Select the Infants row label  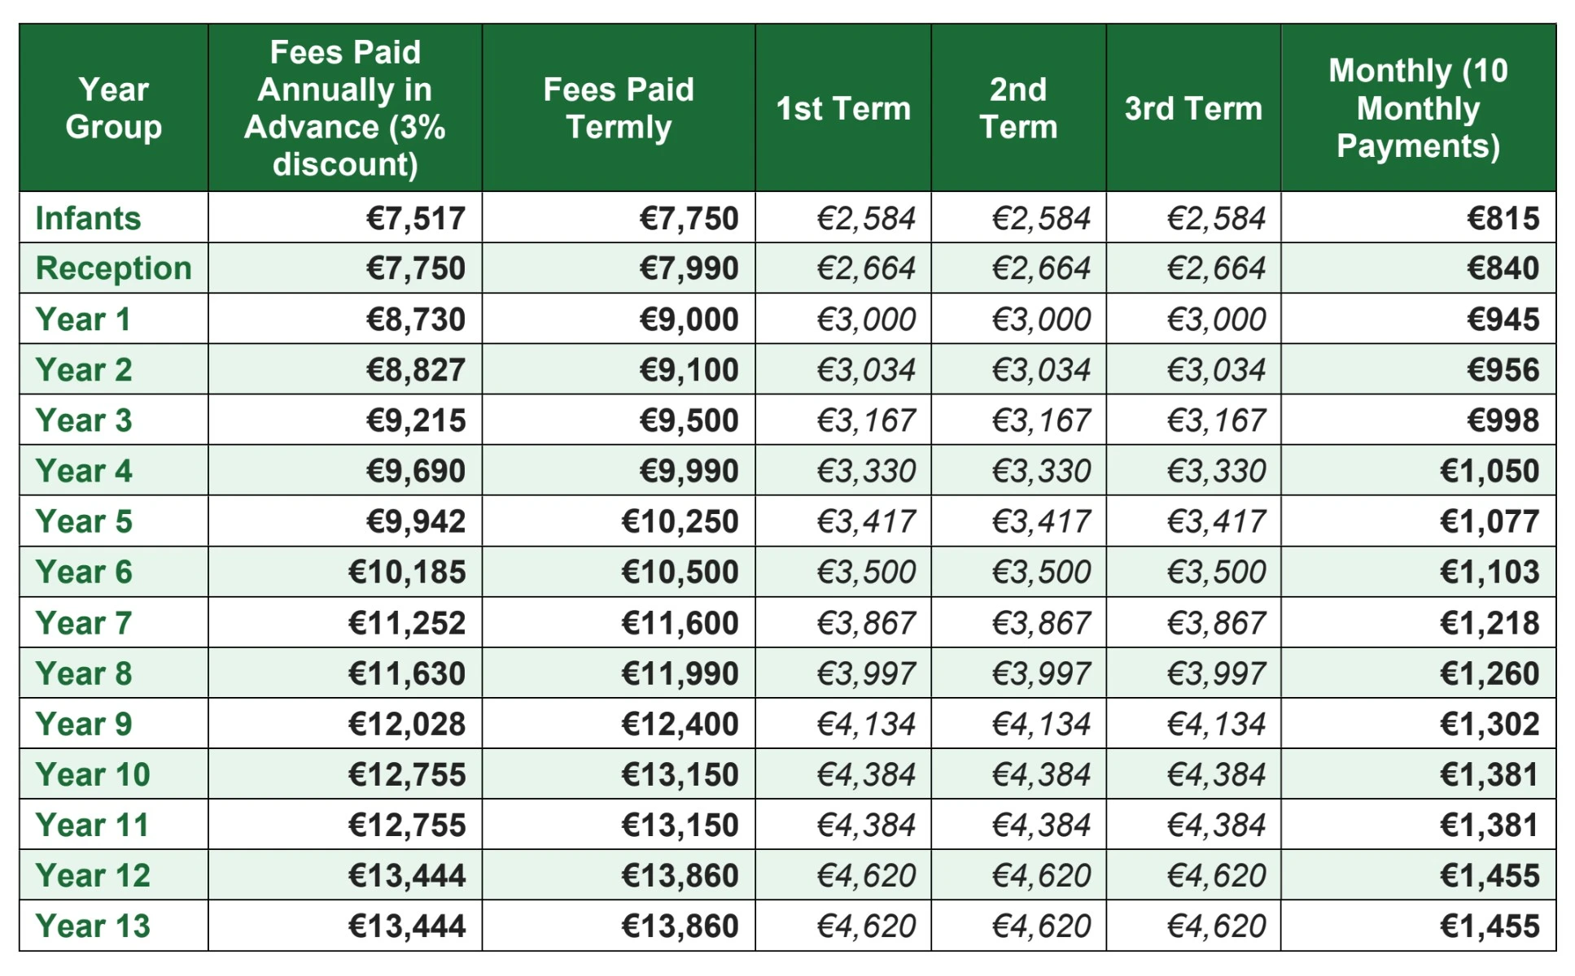pyautogui.click(x=88, y=218)
